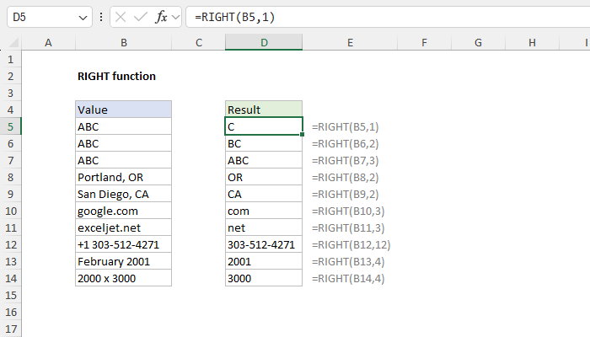
Task: Select result cell showing 'com'
Action: pos(264,211)
